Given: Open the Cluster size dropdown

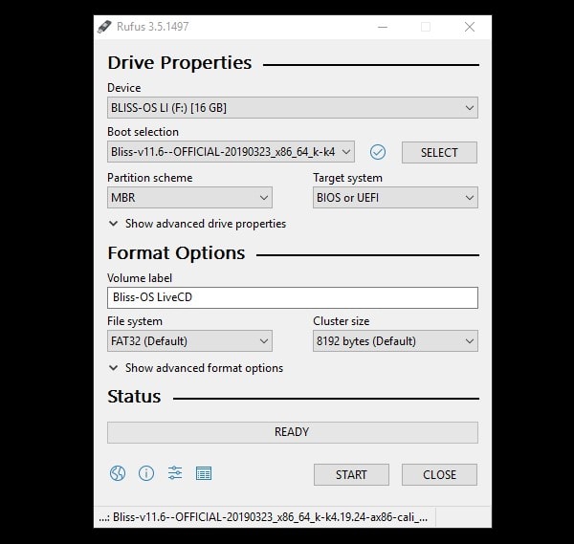Looking at the screenshot, I should [395, 341].
